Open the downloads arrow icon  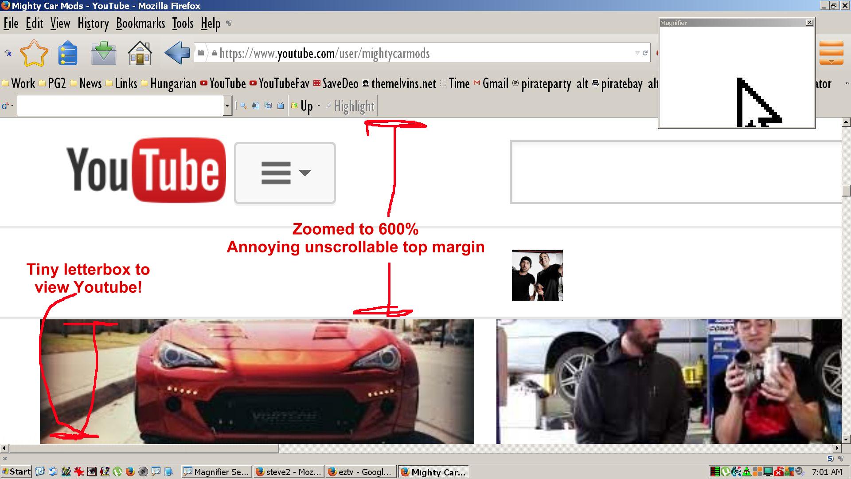tap(103, 53)
